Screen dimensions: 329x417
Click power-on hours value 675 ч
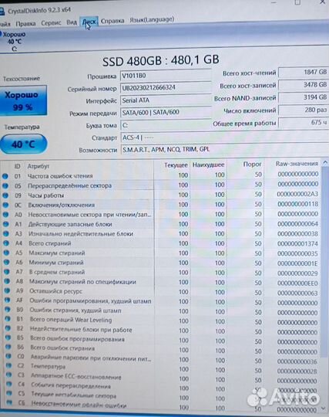tap(304, 123)
